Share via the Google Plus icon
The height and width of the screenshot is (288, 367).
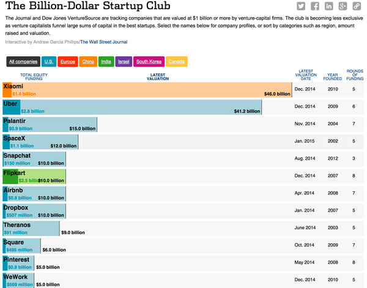(343, 6)
